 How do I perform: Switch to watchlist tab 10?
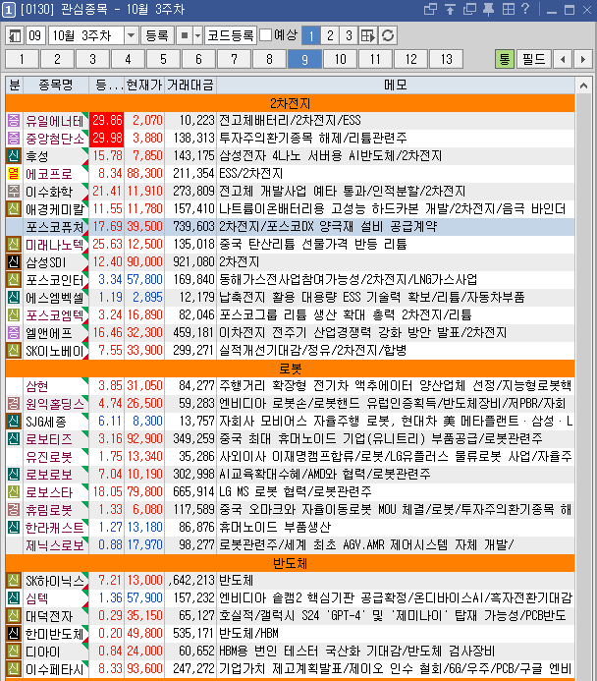tap(341, 59)
